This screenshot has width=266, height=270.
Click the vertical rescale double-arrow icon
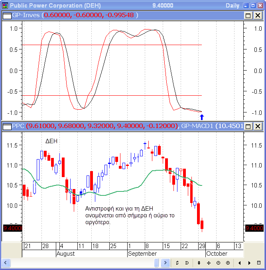coord(199,263)
